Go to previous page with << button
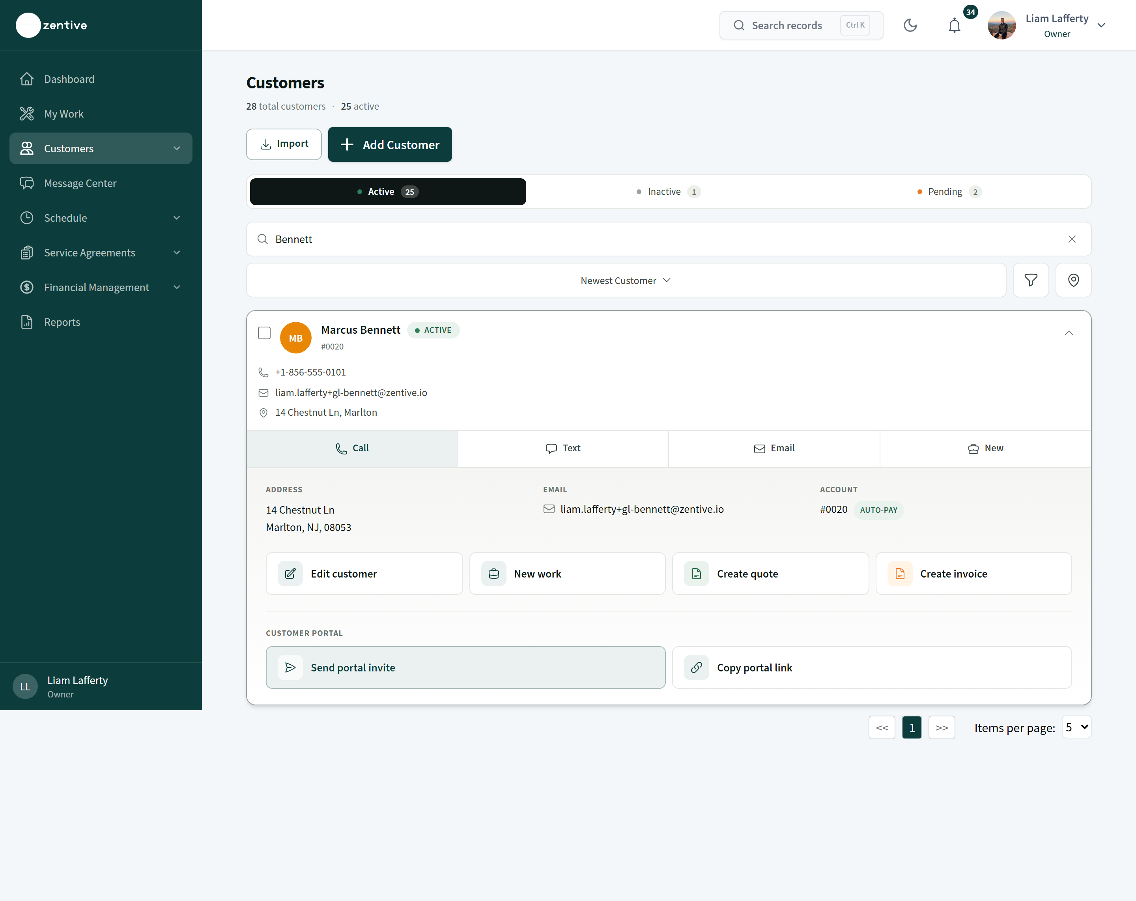Viewport: 1136px width, 901px height. (x=882, y=728)
